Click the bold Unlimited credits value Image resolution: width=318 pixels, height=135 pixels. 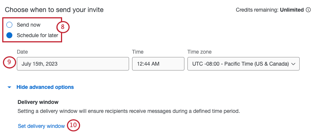click(292, 10)
